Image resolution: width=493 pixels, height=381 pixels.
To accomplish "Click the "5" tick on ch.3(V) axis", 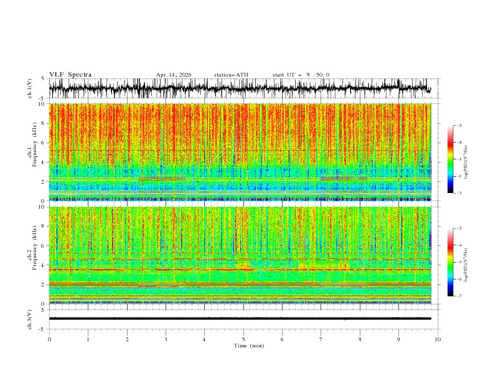I will click(x=43, y=309).
